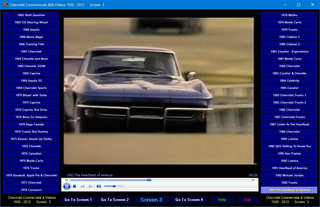Play the 1969 Caprice video
320x207 pixels.
click(31, 73)
